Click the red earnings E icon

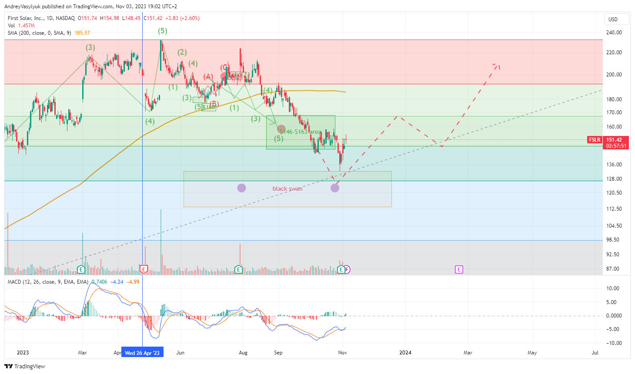pyautogui.click(x=144, y=270)
